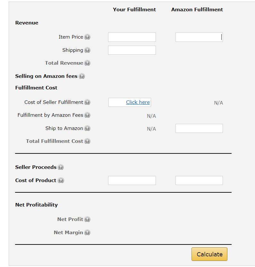Click help icon next to Ship to Amazon

point(87,128)
